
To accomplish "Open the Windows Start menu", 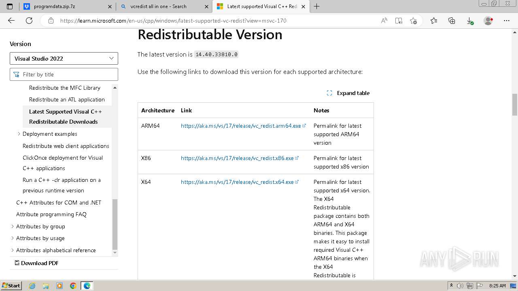I will coord(11,285).
